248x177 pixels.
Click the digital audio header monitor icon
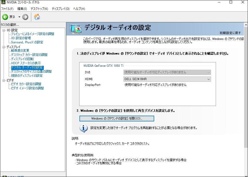pos(76,29)
